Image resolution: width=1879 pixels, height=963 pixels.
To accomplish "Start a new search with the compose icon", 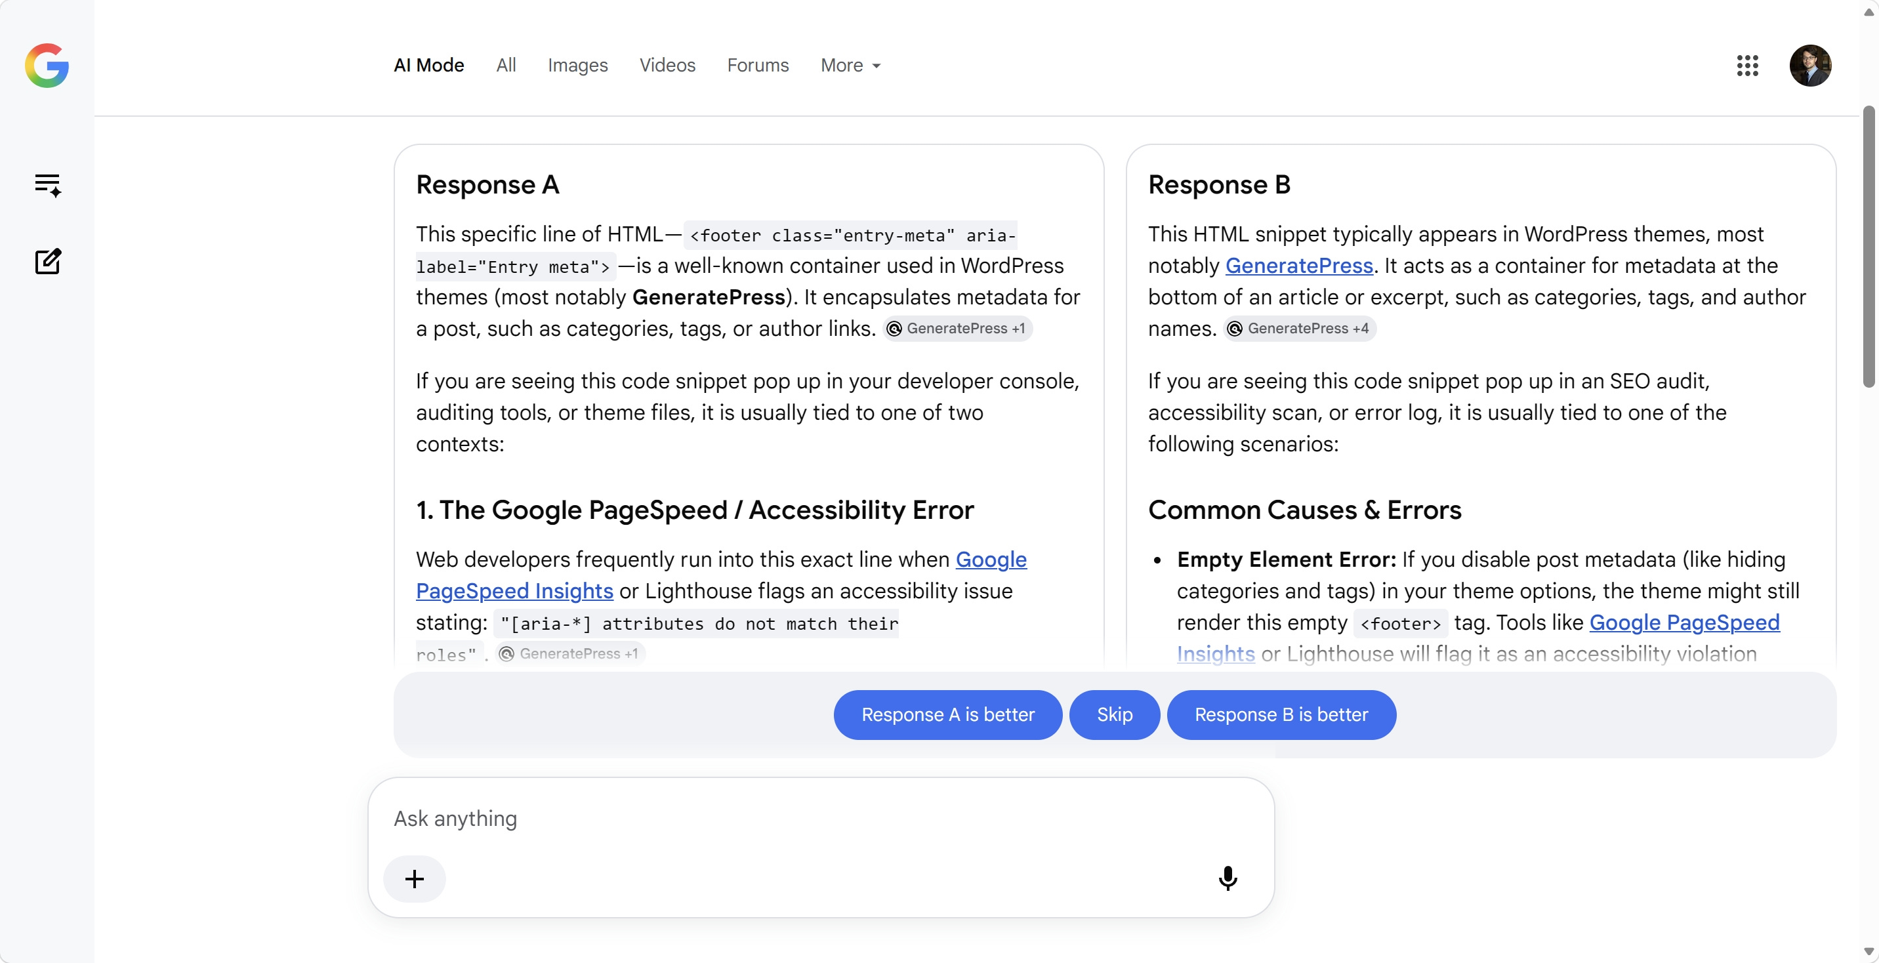I will point(47,261).
